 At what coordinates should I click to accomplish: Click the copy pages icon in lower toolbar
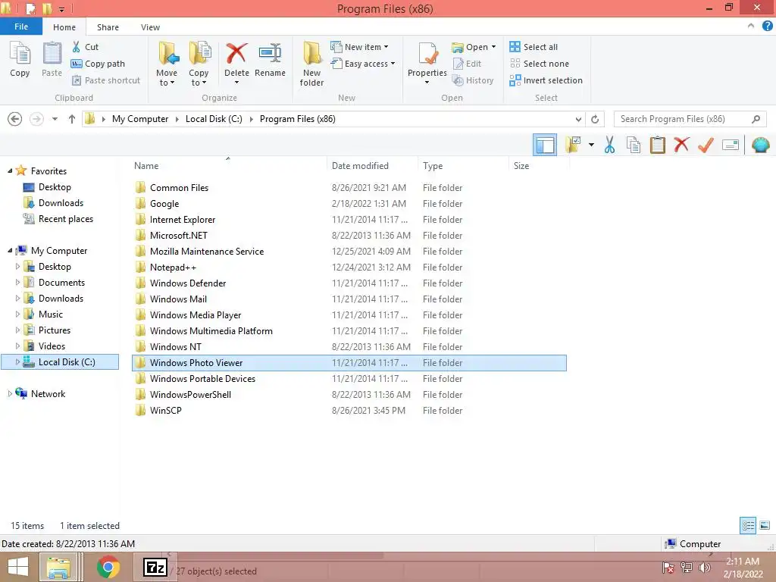pyautogui.click(x=634, y=145)
